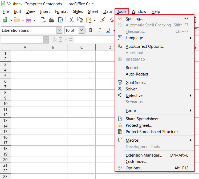Click the Print icon
The image size is (199, 179).
click(52, 20)
